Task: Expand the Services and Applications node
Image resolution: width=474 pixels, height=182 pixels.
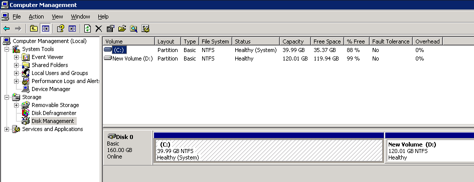Action: coord(7,129)
